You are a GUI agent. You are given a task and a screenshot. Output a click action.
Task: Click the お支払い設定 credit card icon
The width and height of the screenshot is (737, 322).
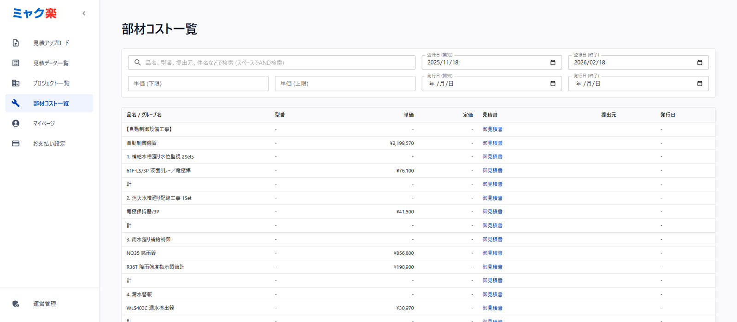16,144
